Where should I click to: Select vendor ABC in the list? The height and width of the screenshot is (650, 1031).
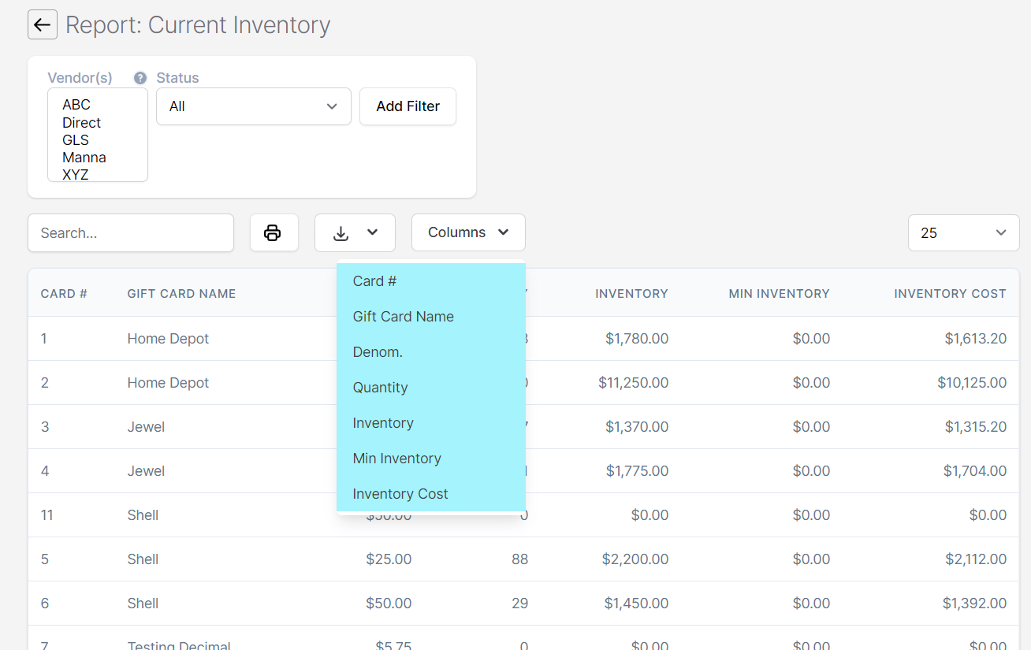[x=76, y=105]
